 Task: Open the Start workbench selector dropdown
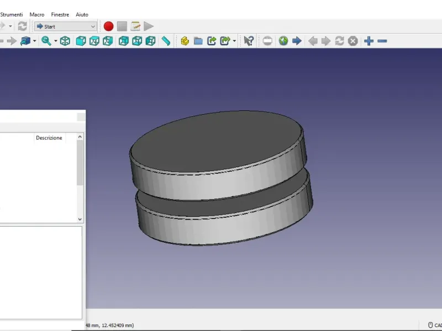pos(66,26)
